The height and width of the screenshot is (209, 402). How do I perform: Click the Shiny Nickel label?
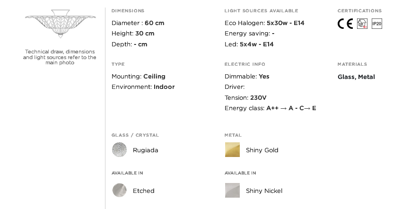(264, 191)
